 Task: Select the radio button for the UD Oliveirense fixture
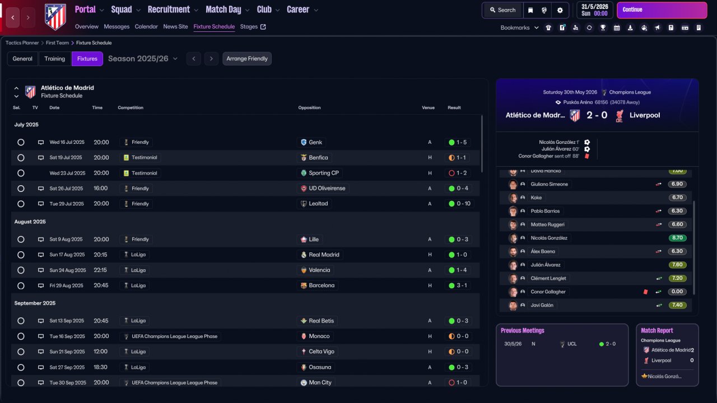pyautogui.click(x=21, y=189)
